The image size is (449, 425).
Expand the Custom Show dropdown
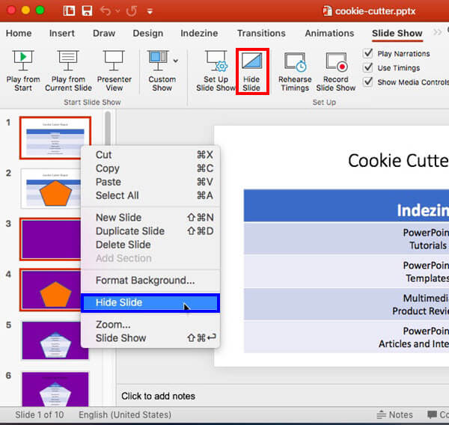point(176,61)
